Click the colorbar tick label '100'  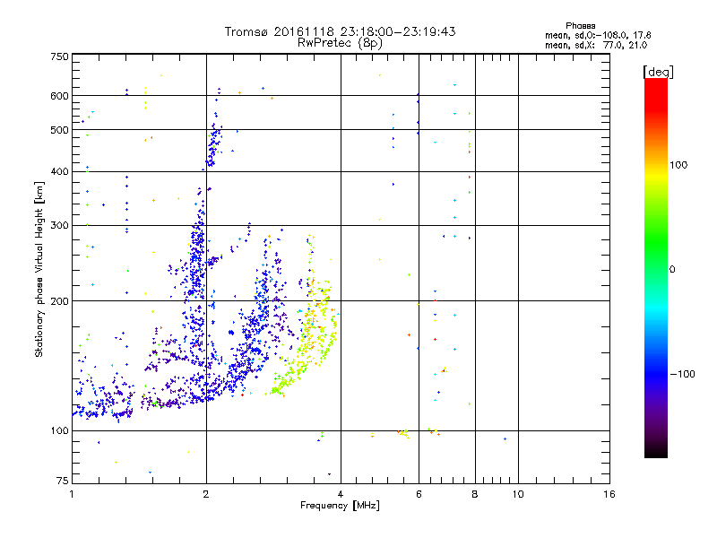point(678,165)
